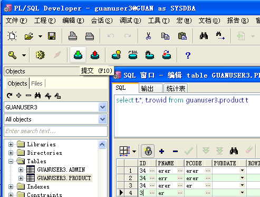Open Find with binoculars toolbar icon
Screen dimensions: 260x197
point(204,36)
